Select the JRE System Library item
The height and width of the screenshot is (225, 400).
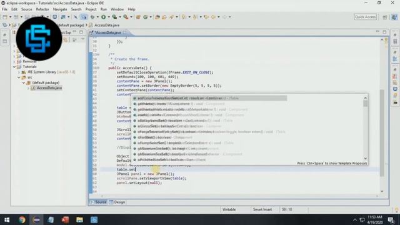(x=51, y=72)
